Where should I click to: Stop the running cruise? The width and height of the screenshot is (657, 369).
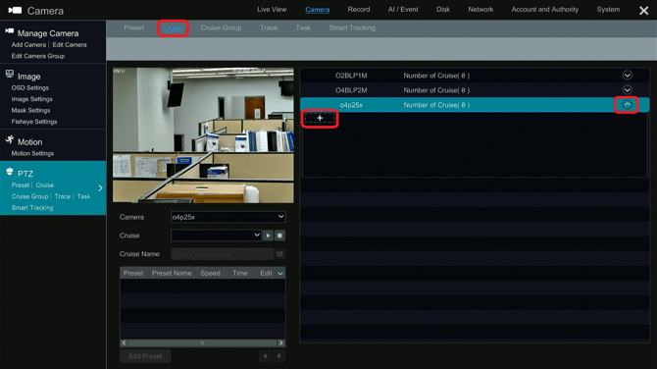pos(279,236)
